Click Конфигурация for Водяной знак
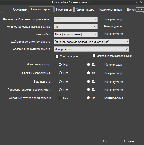This screenshot has width=144, height=145. [x=114, y=82]
